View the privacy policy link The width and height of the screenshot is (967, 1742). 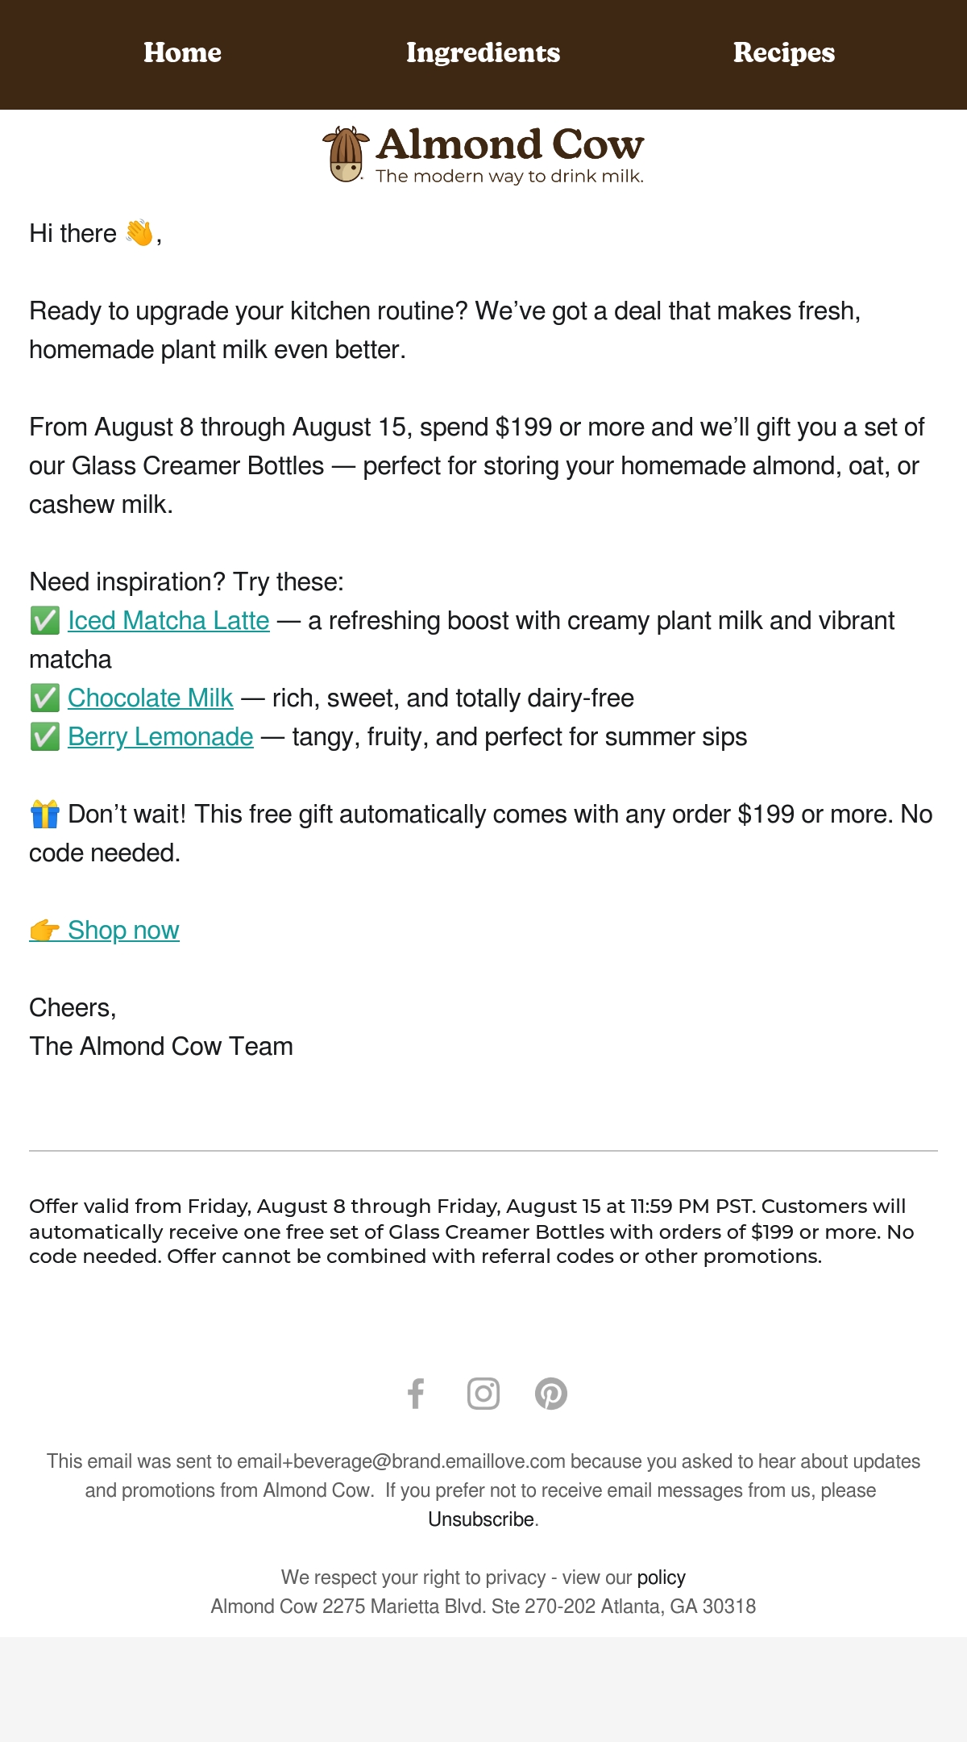click(662, 1577)
